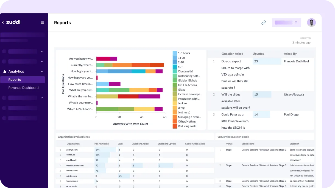335x188 pixels.
Task: Click the Venue Name column header
Action: [248, 144]
